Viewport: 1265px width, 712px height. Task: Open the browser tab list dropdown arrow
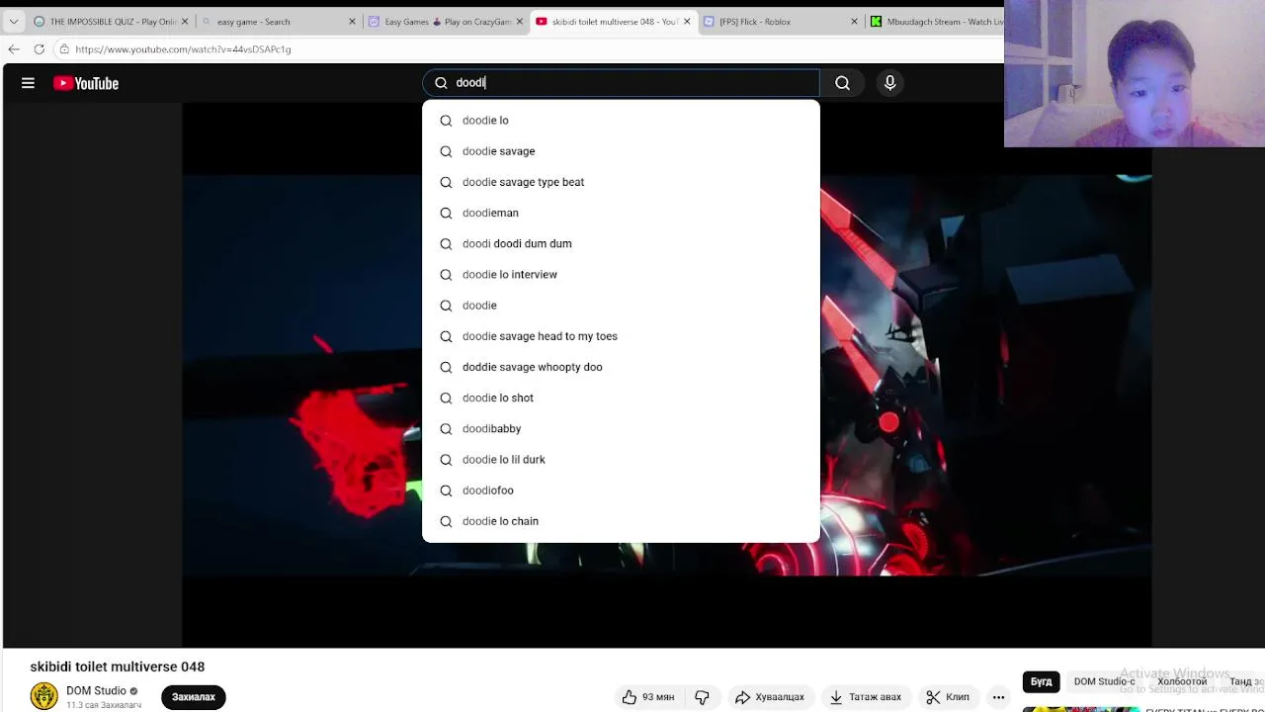pos(13,21)
